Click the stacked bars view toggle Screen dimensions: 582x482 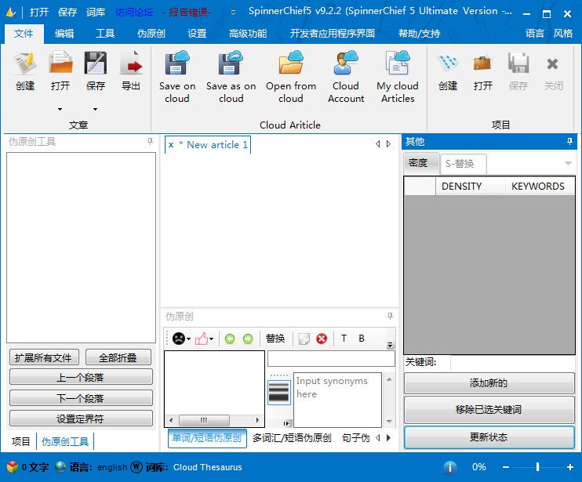pyautogui.click(x=278, y=393)
